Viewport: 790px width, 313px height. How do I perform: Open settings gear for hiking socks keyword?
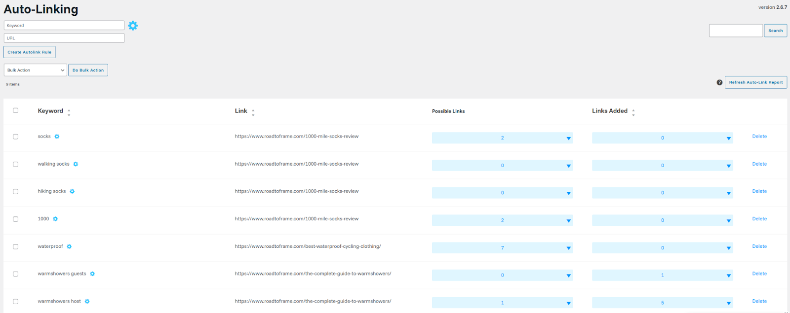tap(72, 191)
